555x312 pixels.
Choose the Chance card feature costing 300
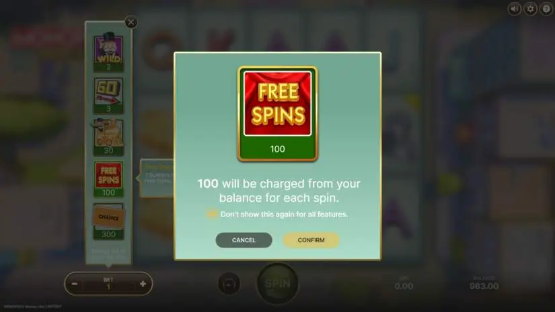click(108, 221)
